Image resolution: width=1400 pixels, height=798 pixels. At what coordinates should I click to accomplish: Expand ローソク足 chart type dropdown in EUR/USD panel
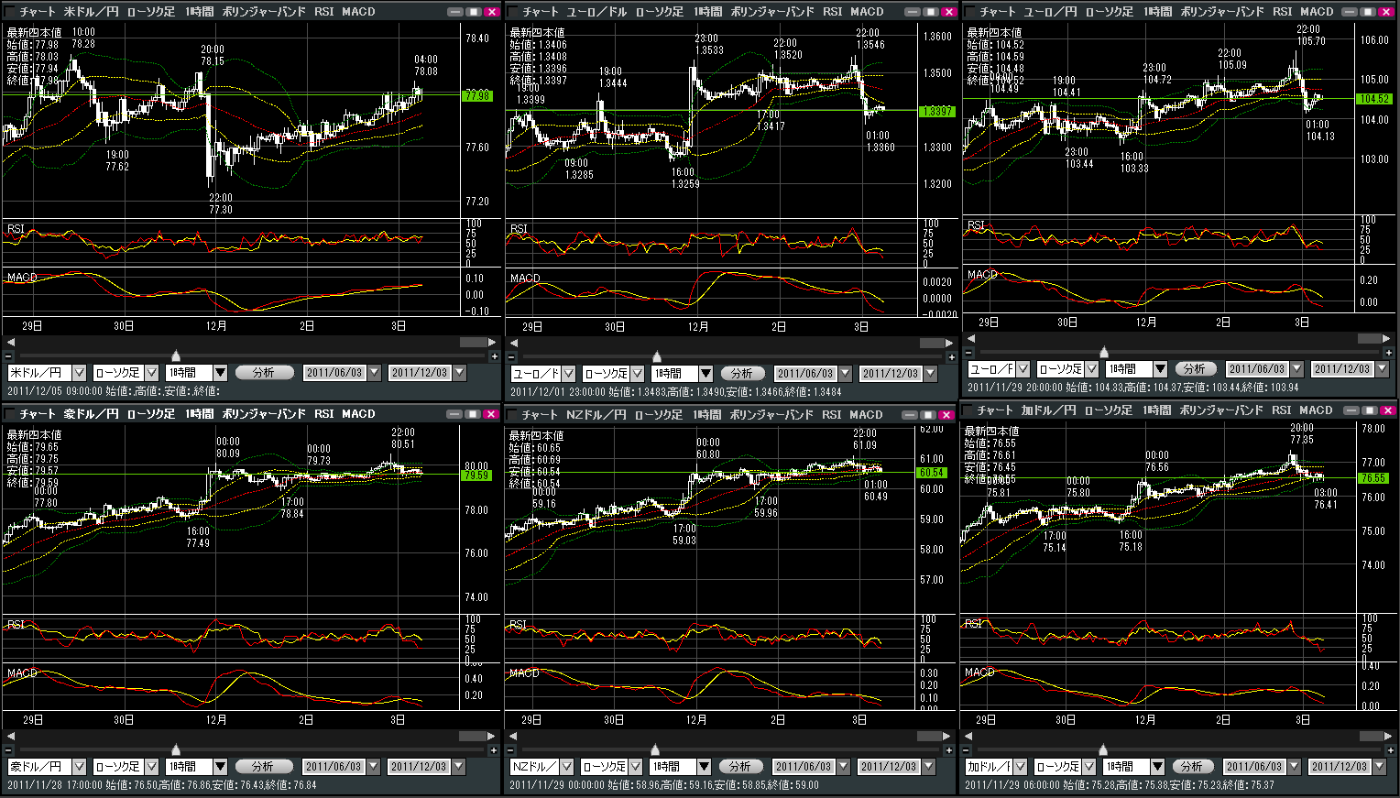coord(638,374)
